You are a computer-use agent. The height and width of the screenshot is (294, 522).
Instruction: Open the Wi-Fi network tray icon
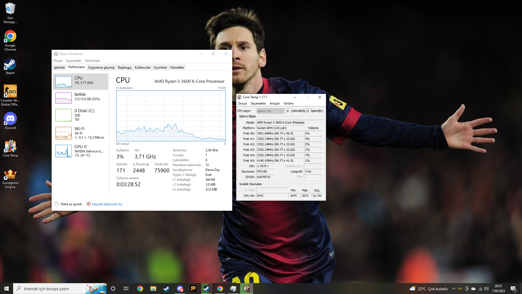click(x=480, y=289)
